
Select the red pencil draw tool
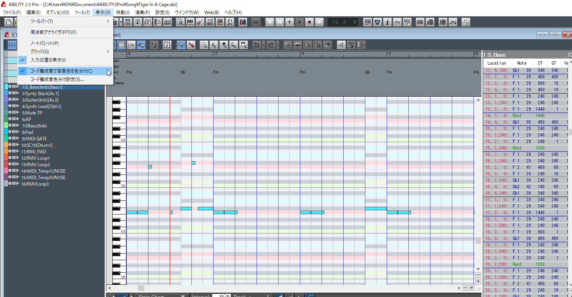[191, 45]
